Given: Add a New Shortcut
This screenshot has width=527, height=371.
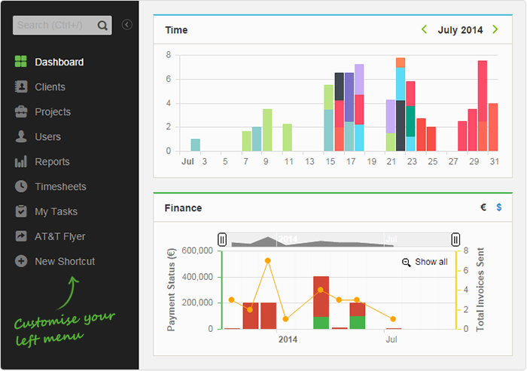Looking at the screenshot, I should pyautogui.click(x=65, y=261).
